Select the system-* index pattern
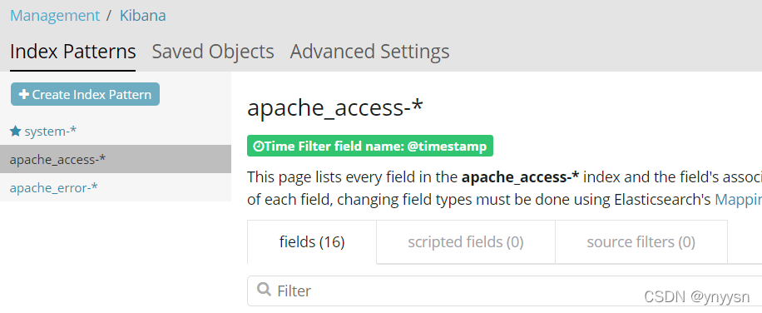This screenshot has width=762, height=313. click(50, 132)
